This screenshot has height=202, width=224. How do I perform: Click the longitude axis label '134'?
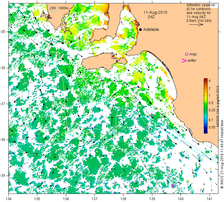8,199
